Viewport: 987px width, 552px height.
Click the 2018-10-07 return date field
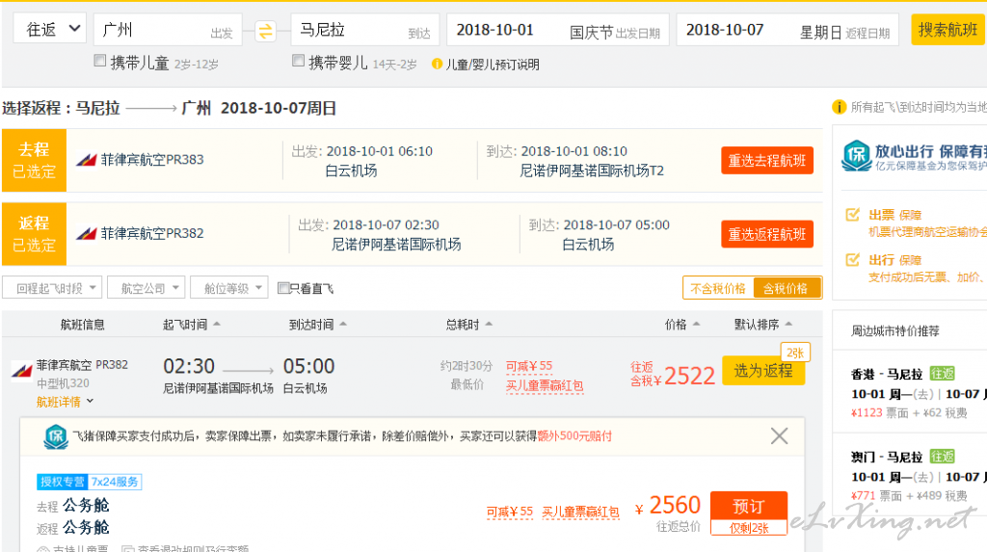[x=787, y=30]
